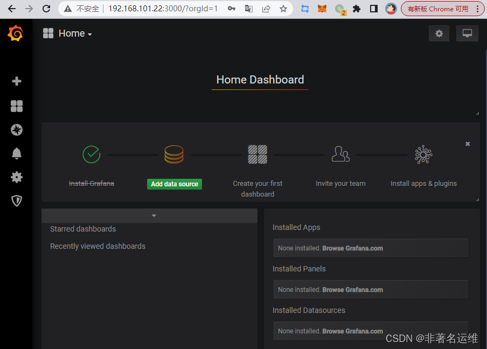Click the Invite your team users icon

point(340,155)
